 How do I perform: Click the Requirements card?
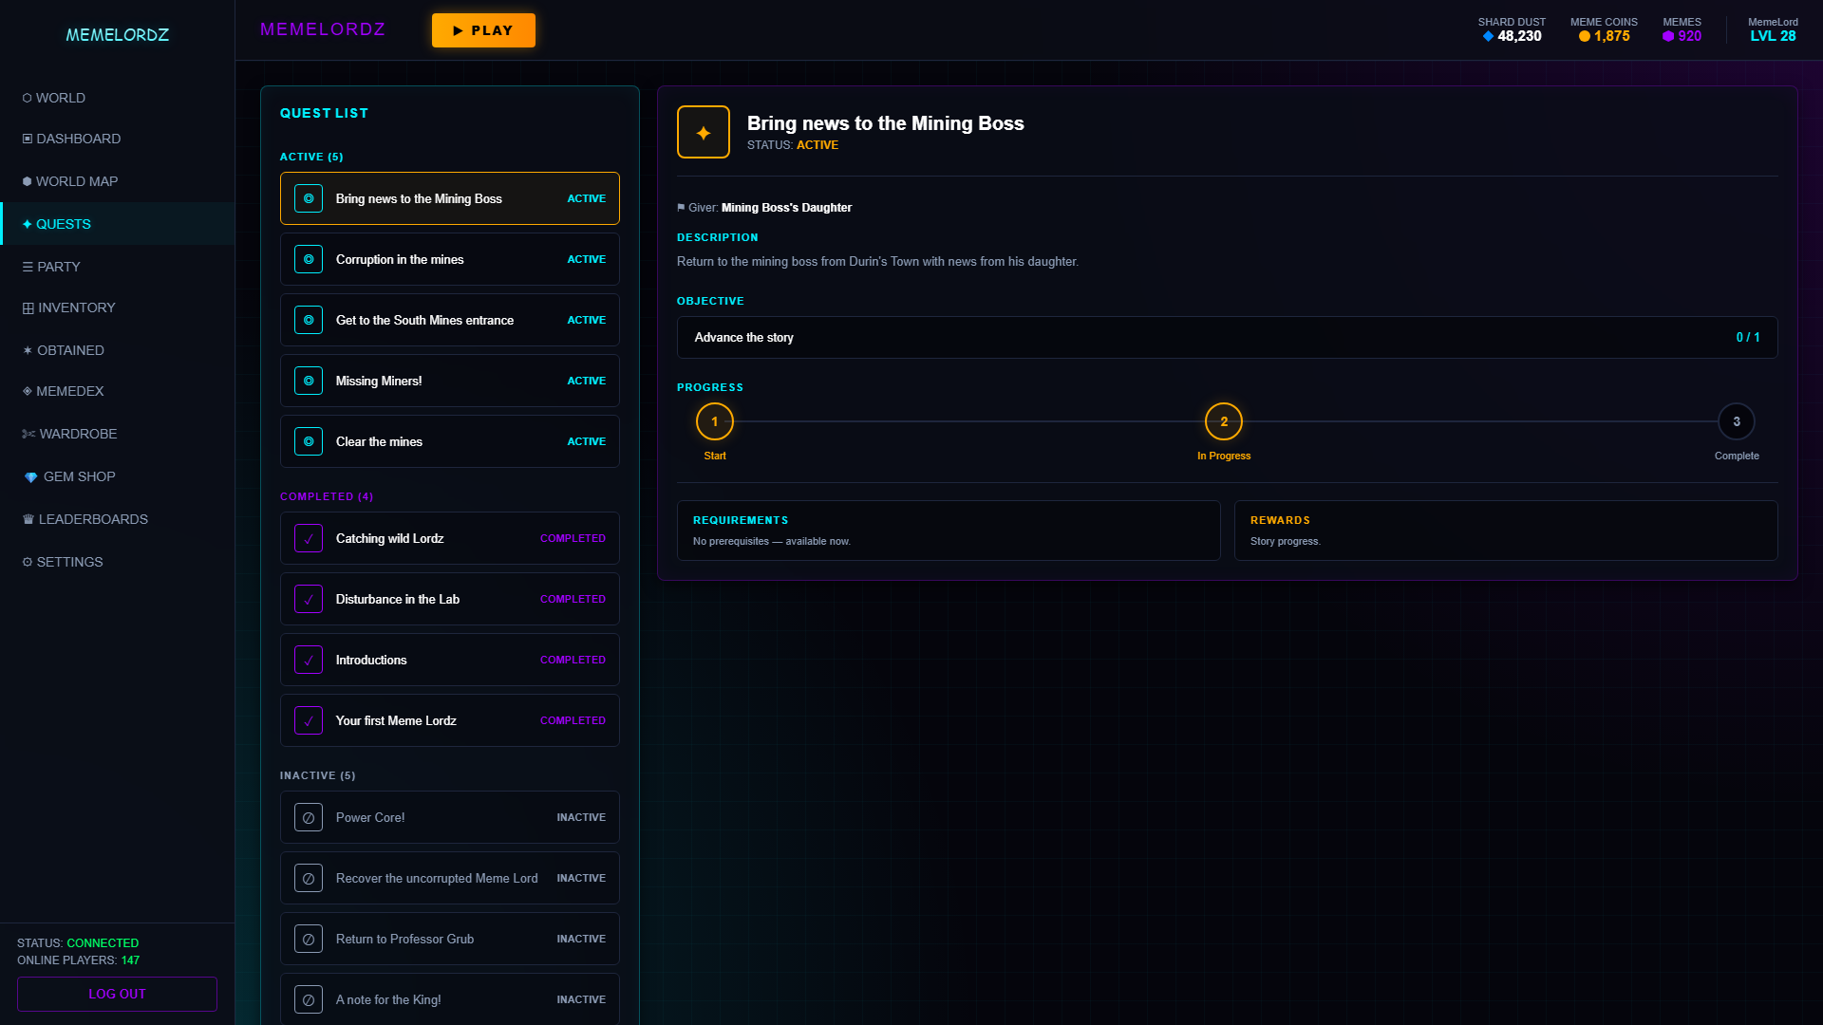(x=949, y=531)
